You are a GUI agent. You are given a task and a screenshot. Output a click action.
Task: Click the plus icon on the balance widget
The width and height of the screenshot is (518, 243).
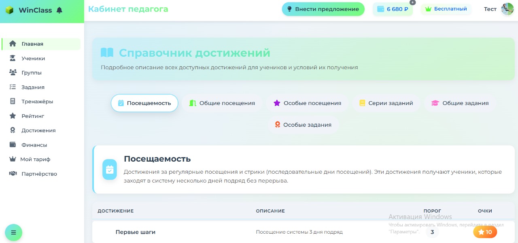click(412, 2)
